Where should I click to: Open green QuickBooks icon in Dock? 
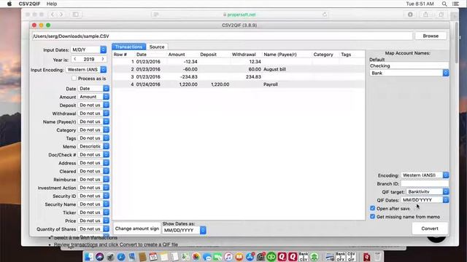(x=271, y=257)
